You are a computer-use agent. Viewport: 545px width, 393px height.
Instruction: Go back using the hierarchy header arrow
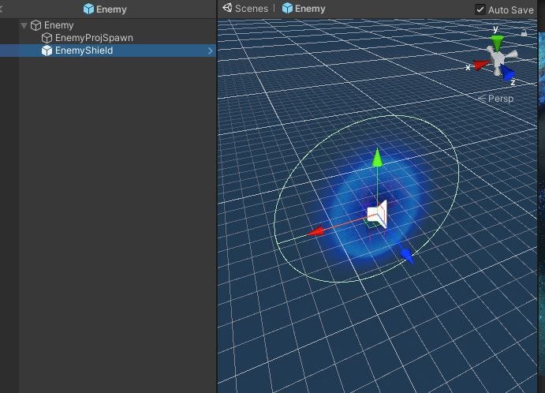[1, 9]
